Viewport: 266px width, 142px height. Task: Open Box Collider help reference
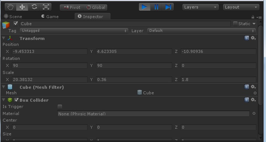pyautogui.click(x=246, y=100)
